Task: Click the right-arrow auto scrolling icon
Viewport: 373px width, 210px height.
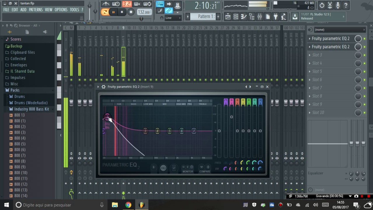Action: click(169, 4)
